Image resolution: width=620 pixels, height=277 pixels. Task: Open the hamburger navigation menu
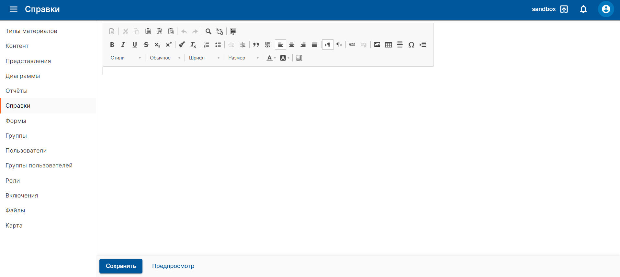[14, 9]
